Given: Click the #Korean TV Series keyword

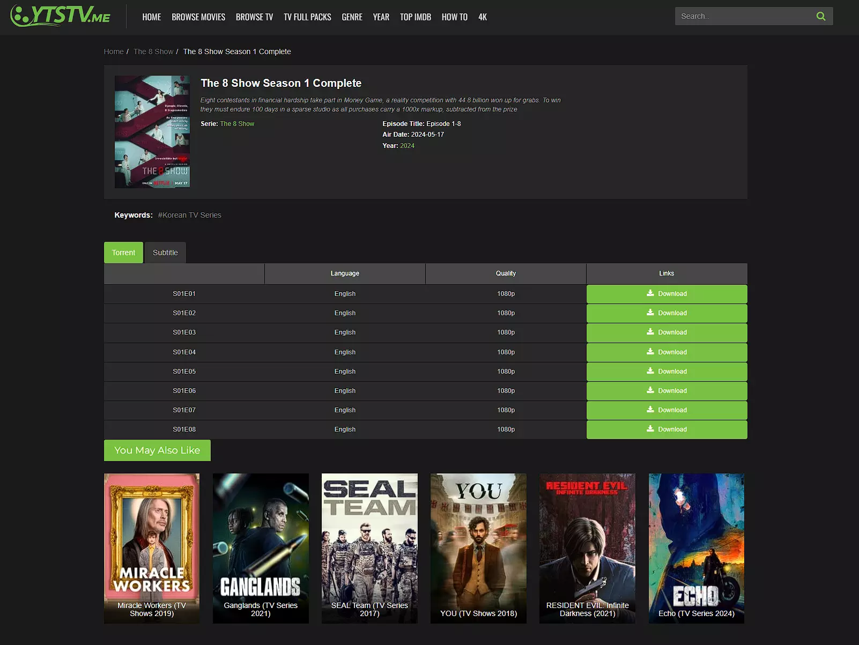Looking at the screenshot, I should [x=189, y=215].
